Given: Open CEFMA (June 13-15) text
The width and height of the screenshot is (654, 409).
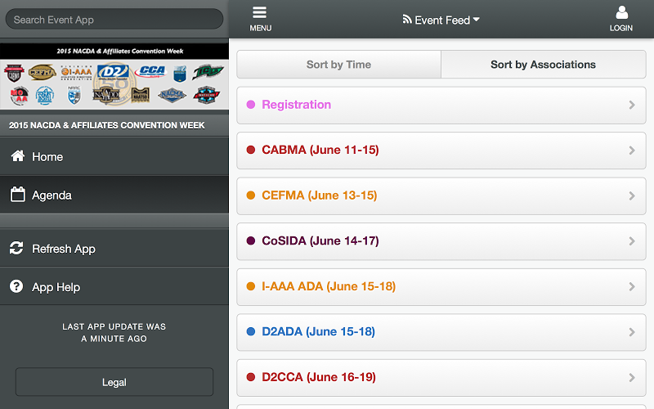Looking at the screenshot, I should point(320,196).
